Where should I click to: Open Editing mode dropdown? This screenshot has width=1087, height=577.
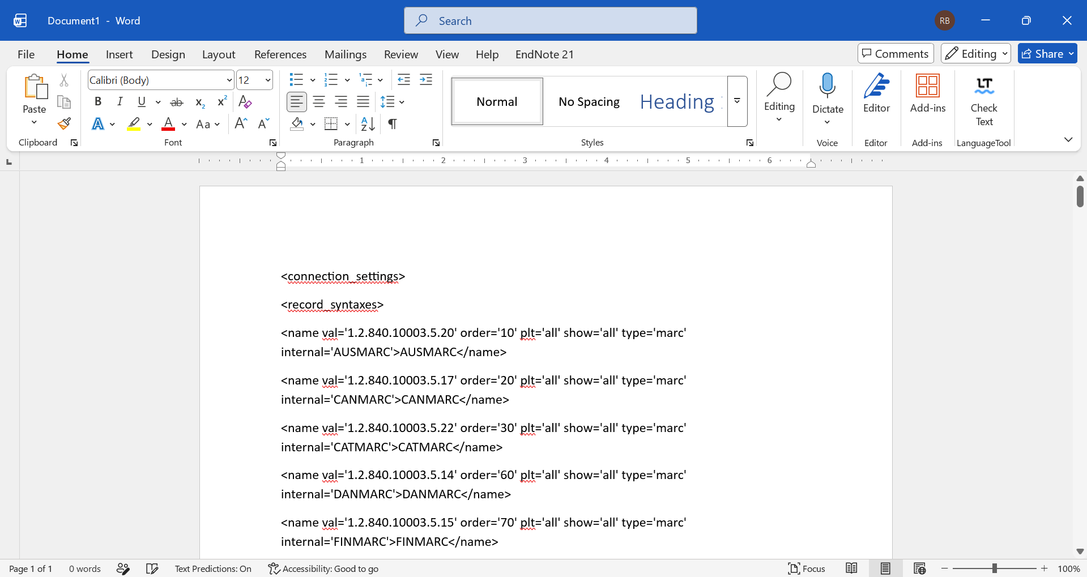coord(976,54)
